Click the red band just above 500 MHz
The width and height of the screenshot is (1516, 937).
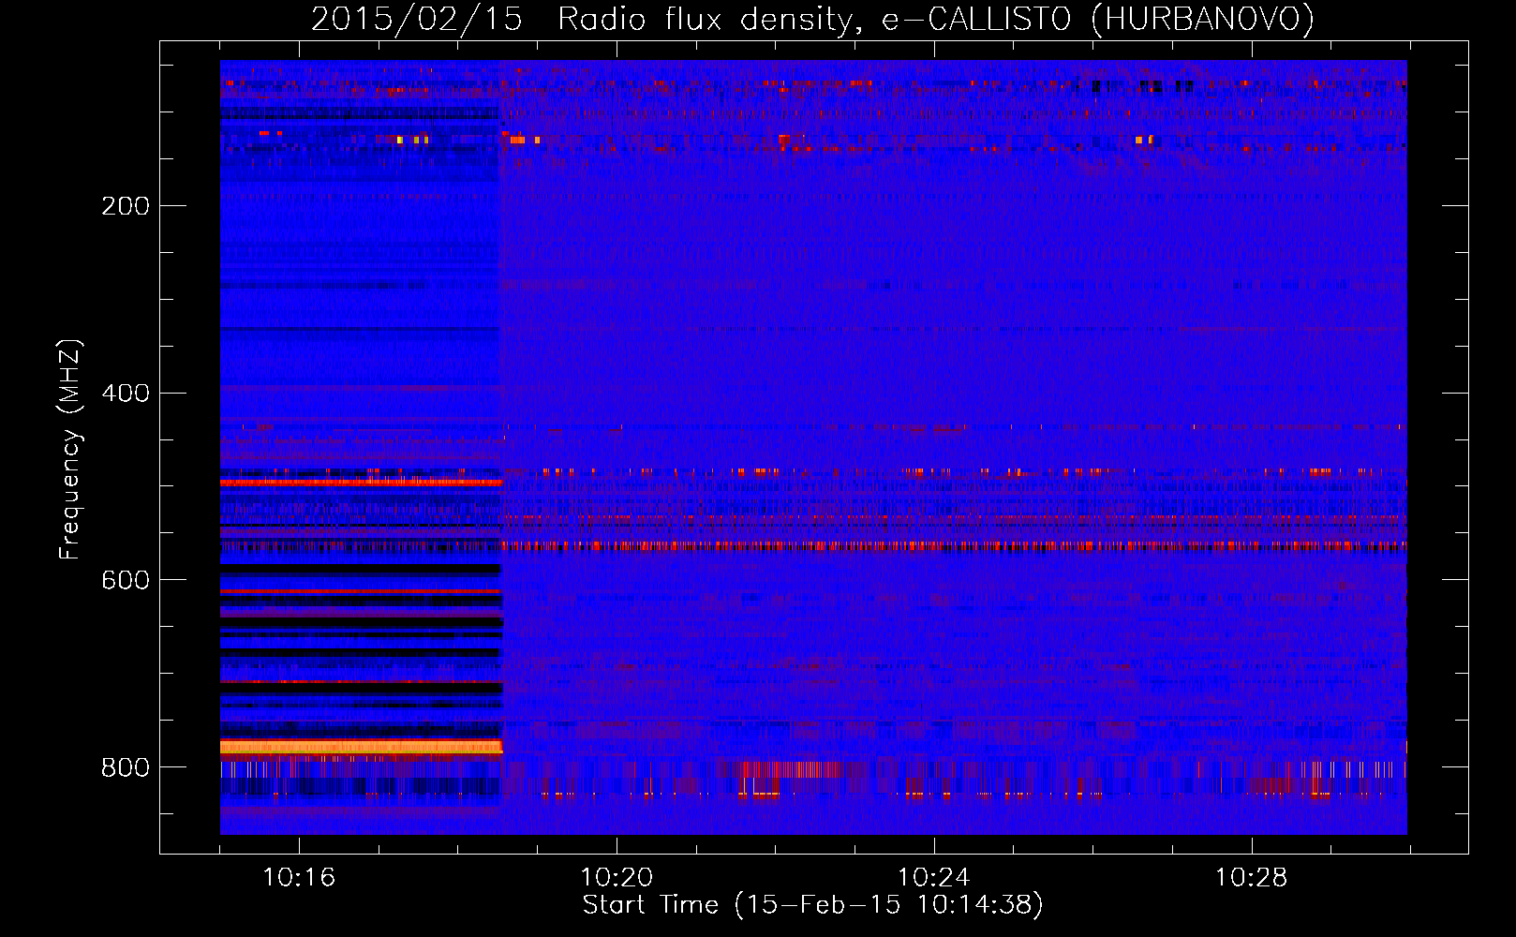point(361,483)
